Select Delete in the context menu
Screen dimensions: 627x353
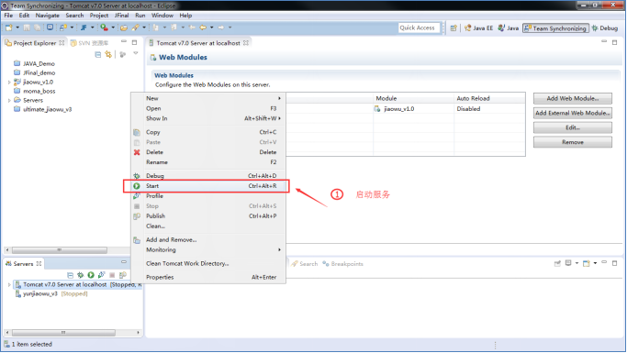[208, 152]
